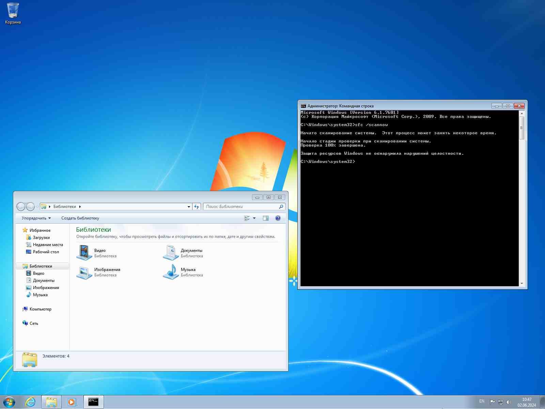Toggle the preview pane button
The image size is (545, 409).
(266, 218)
